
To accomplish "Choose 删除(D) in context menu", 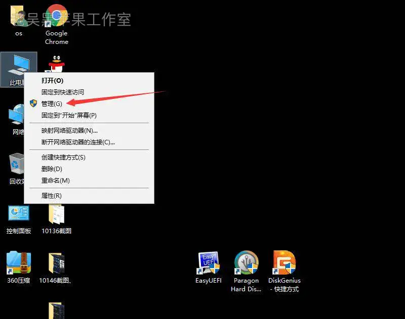I will click(x=89, y=169).
